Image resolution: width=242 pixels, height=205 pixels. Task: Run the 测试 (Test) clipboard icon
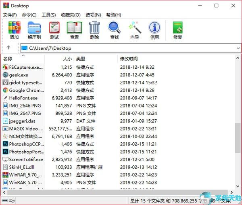[54, 27]
